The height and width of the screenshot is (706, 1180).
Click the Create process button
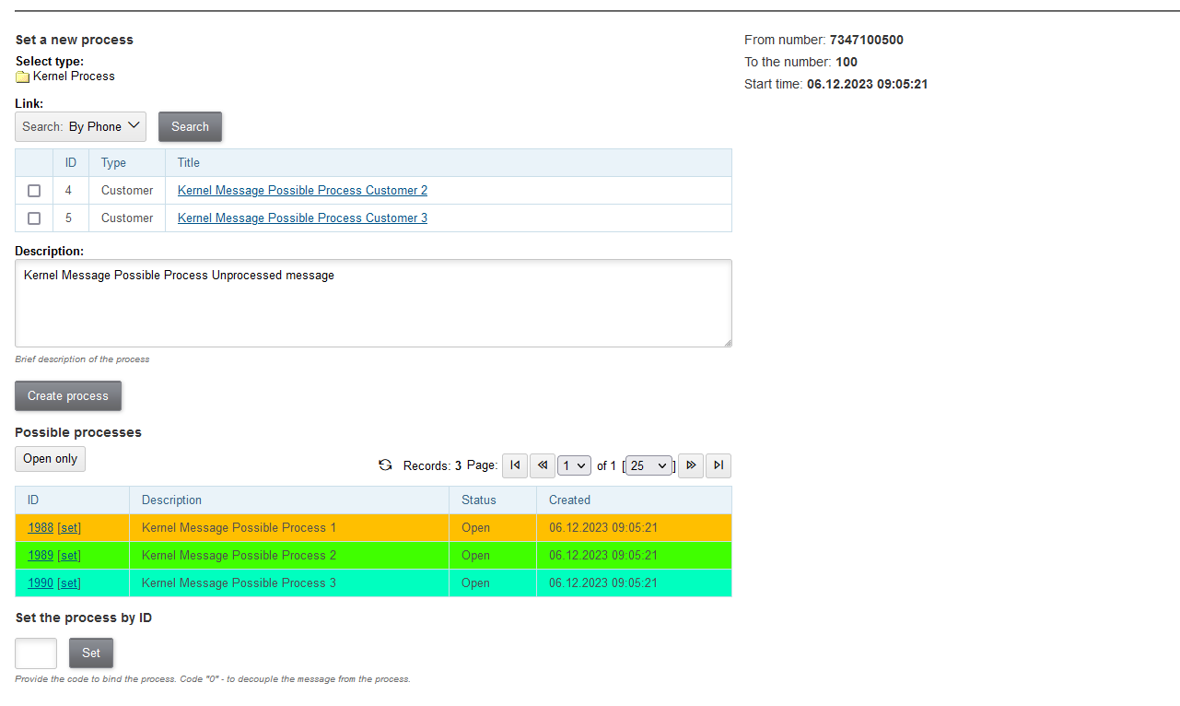(x=68, y=396)
